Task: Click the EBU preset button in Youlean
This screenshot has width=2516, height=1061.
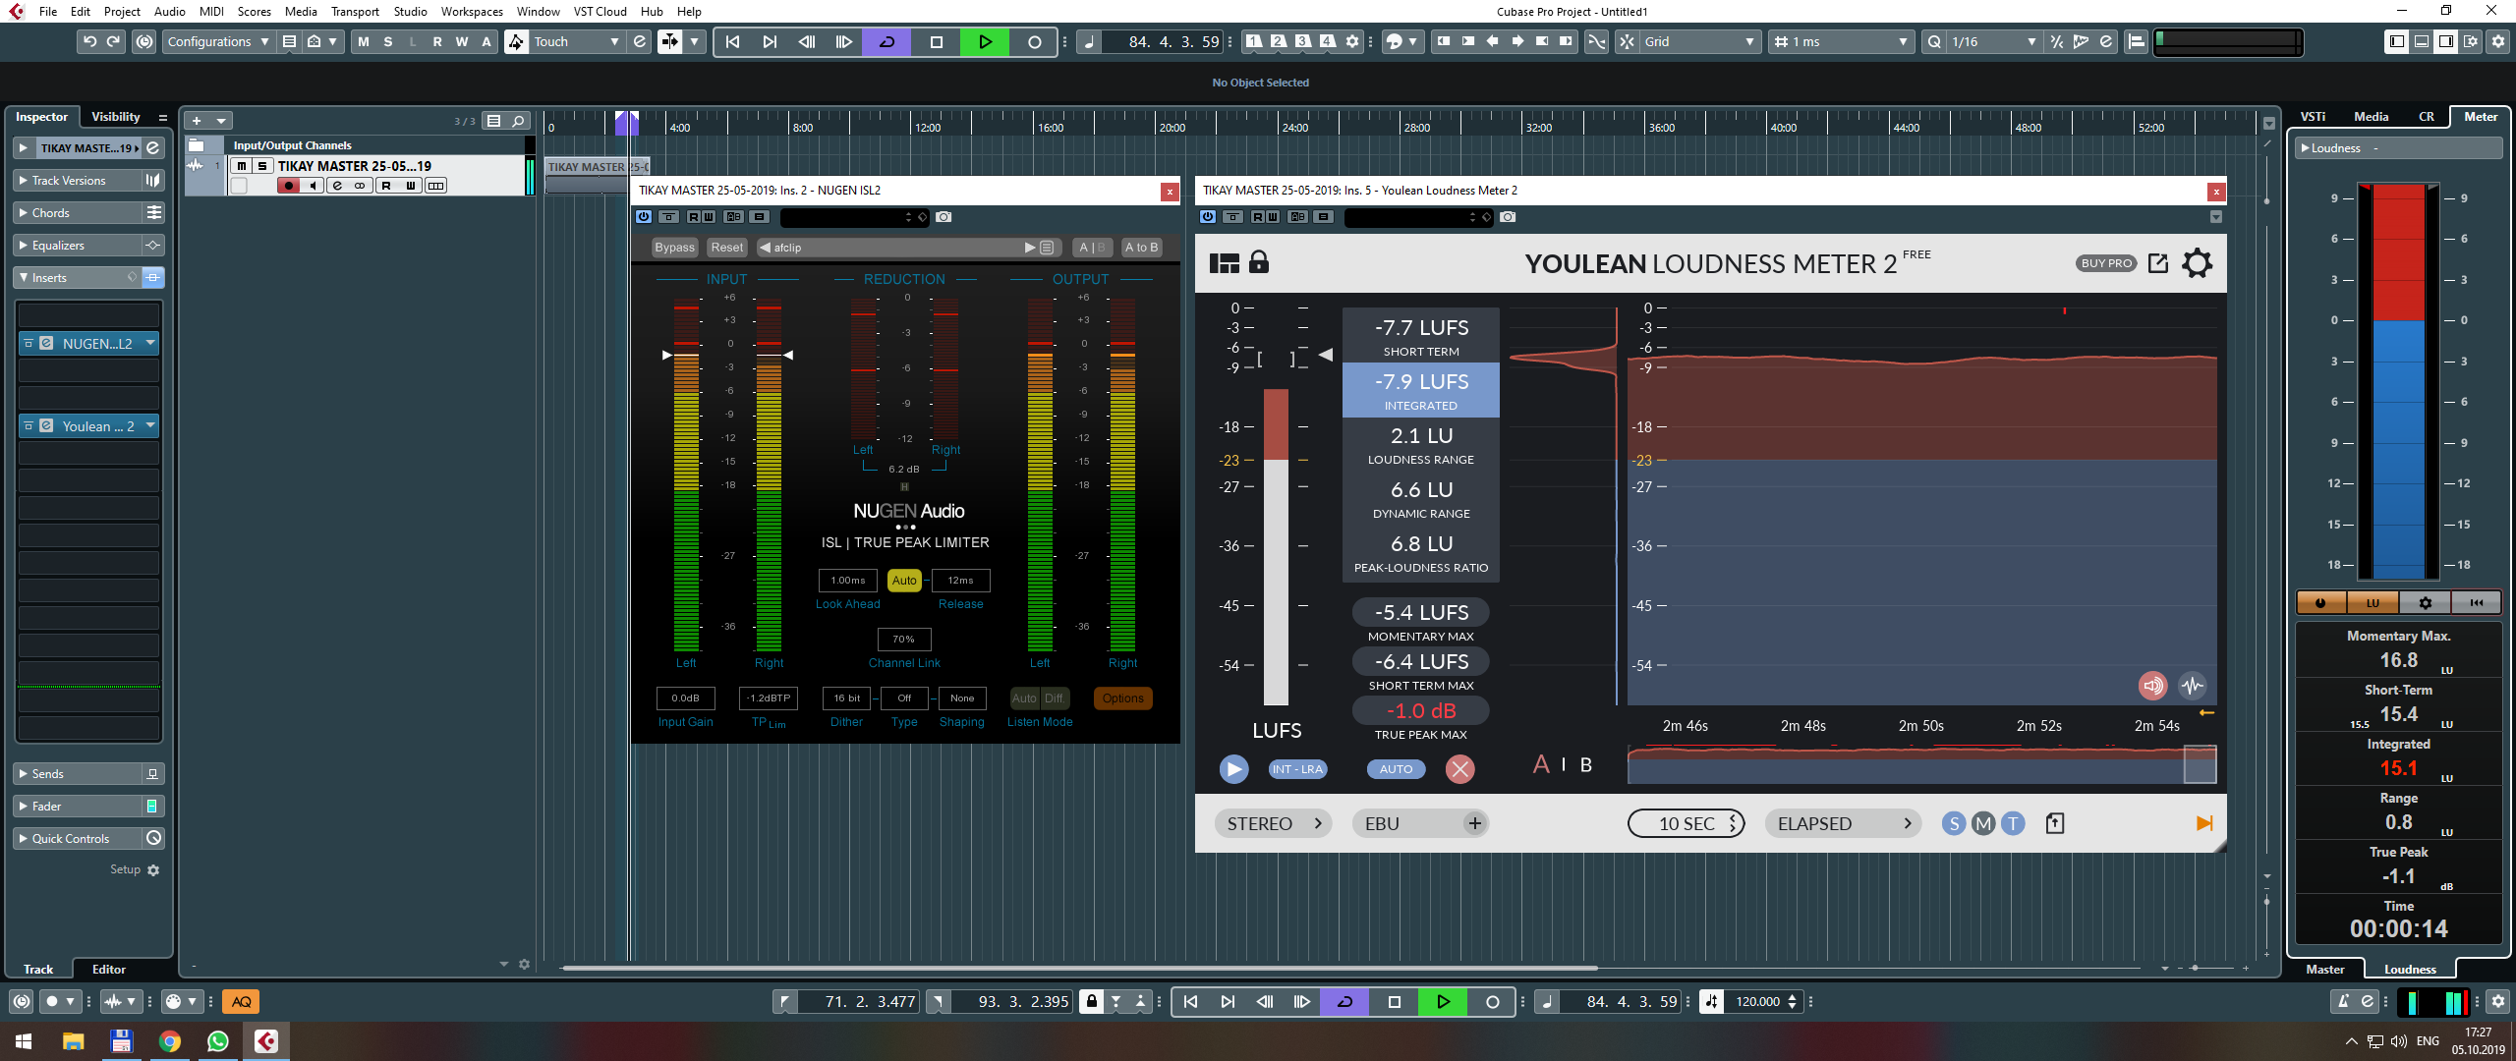Action: click(1421, 823)
